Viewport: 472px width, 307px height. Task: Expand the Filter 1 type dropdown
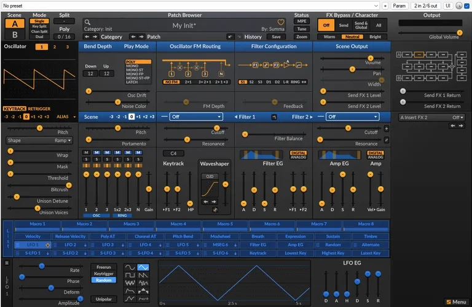point(197,117)
